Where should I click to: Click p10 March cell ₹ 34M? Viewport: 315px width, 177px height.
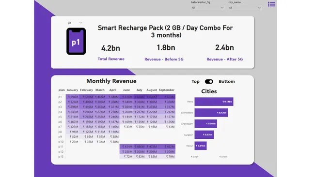tap(100, 142)
